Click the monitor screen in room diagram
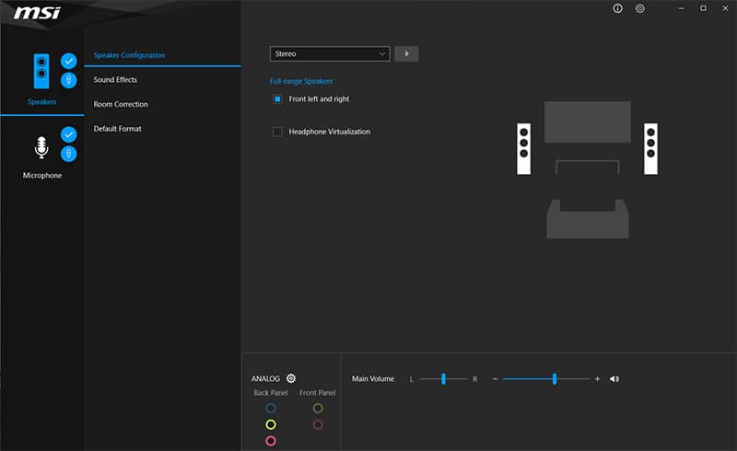 pos(588,122)
